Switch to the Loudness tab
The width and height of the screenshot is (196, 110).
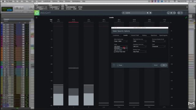(x=116, y=35)
